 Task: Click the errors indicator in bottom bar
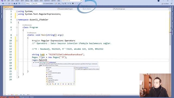(x=12, y=95)
